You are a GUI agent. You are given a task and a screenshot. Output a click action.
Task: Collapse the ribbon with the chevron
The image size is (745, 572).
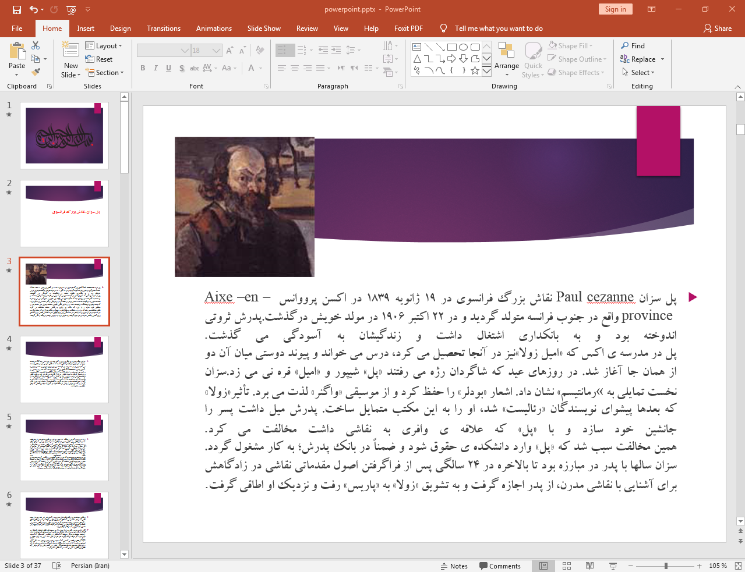pos(737,87)
